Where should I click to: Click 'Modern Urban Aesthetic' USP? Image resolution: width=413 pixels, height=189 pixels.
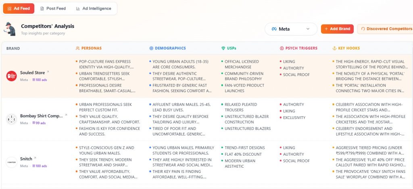240,164
